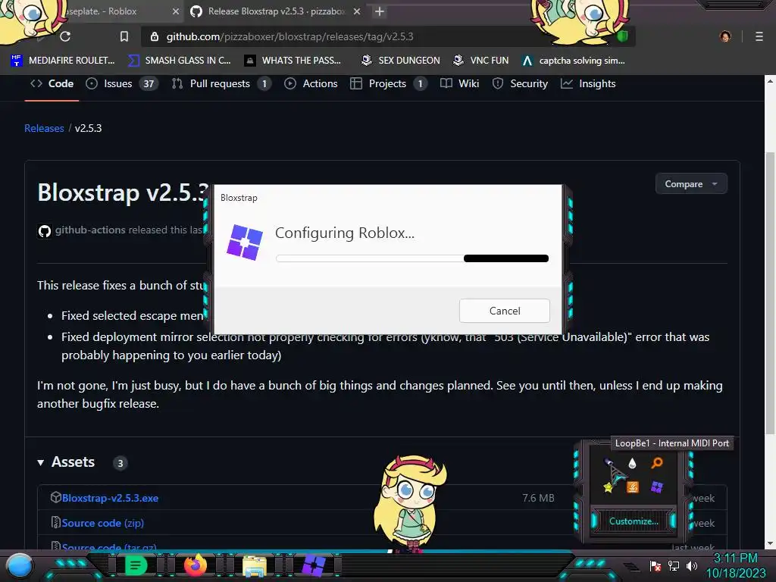
Task: Open the green notes app on taskbar
Action: coord(136,565)
